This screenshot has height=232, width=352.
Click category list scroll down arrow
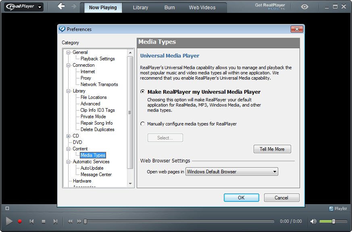pos(130,184)
